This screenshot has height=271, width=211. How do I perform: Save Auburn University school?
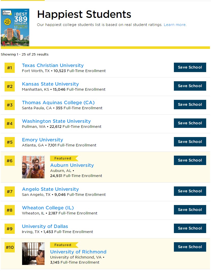(x=190, y=160)
